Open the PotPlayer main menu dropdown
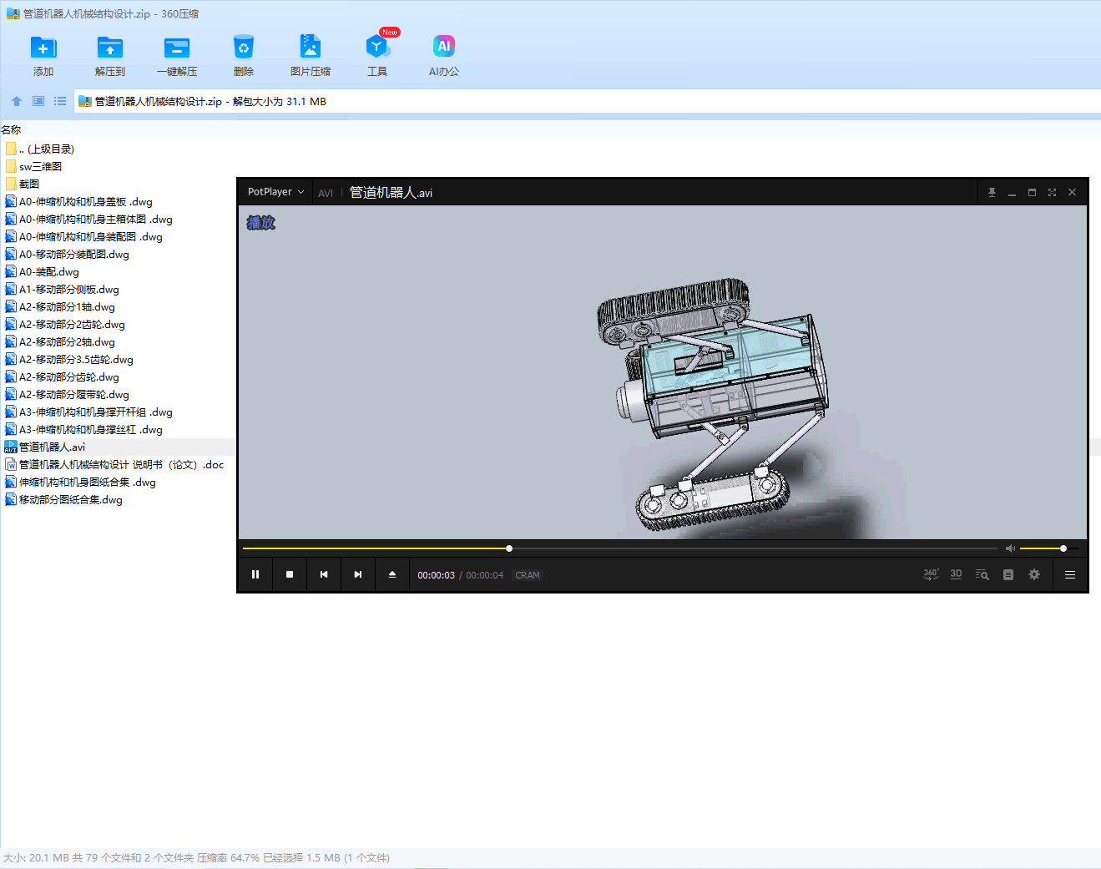This screenshot has width=1101, height=869. coord(276,192)
